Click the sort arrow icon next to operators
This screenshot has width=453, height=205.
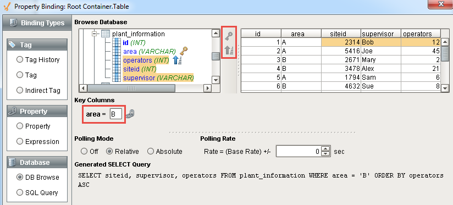(177, 60)
